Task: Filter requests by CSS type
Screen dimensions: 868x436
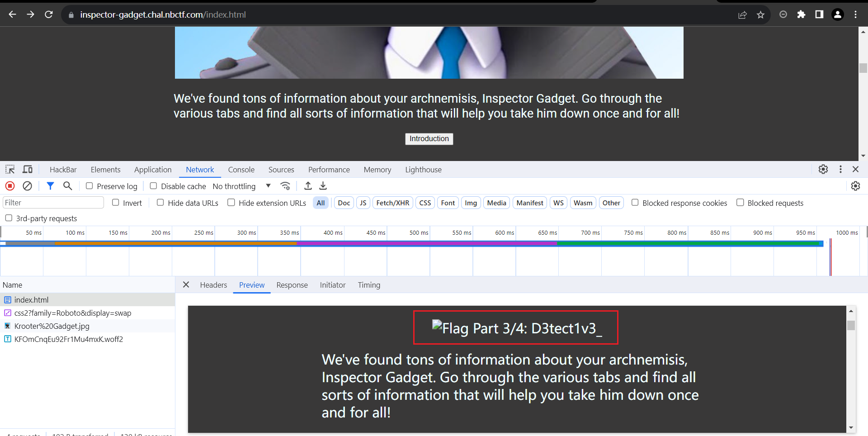Action: [425, 203]
